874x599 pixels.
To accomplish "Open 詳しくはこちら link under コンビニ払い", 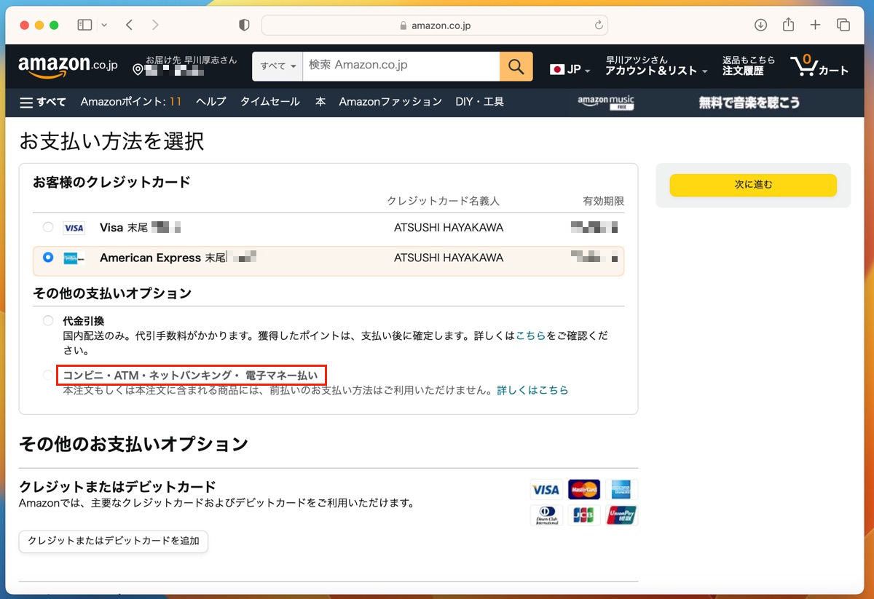I will tap(532, 390).
